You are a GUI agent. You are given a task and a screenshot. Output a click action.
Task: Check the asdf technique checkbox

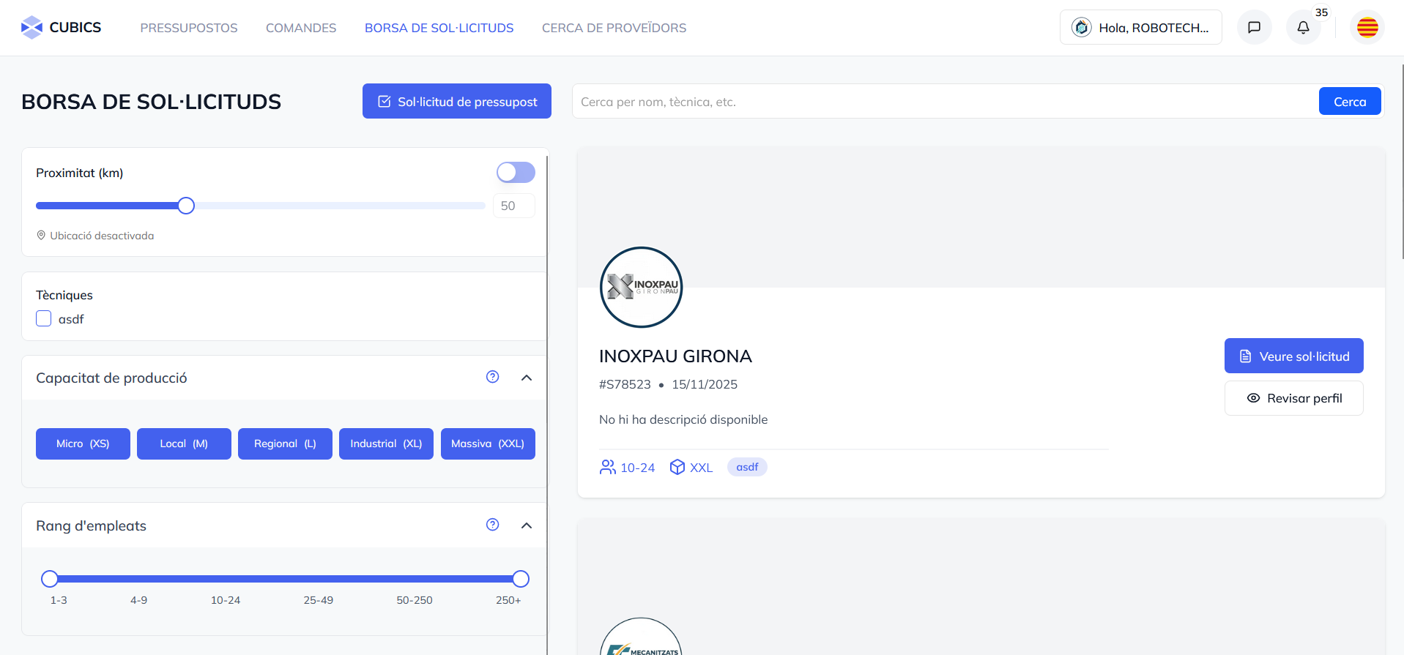[x=44, y=319]
